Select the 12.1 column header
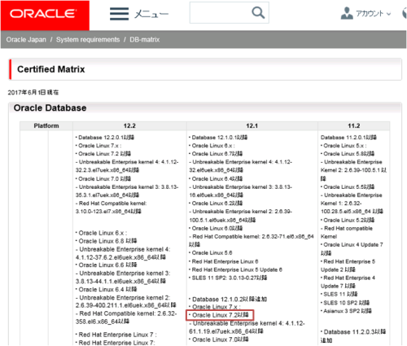The height and width of the screenshot is (346, 407). tap(252, 125)
